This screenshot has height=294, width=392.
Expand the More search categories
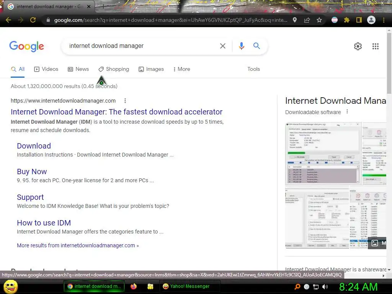pos(182,69)
